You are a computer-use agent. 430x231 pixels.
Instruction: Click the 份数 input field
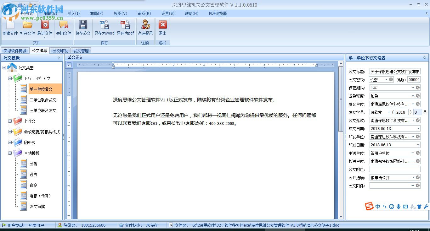pos(414,80)
